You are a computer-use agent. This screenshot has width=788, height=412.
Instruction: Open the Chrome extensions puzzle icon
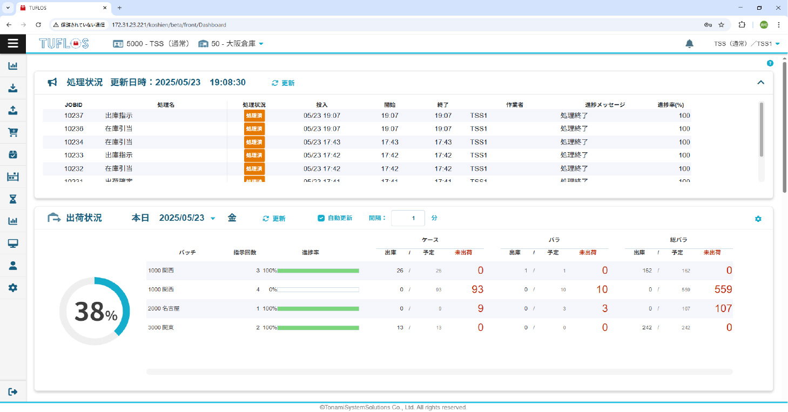click(742, 25)
